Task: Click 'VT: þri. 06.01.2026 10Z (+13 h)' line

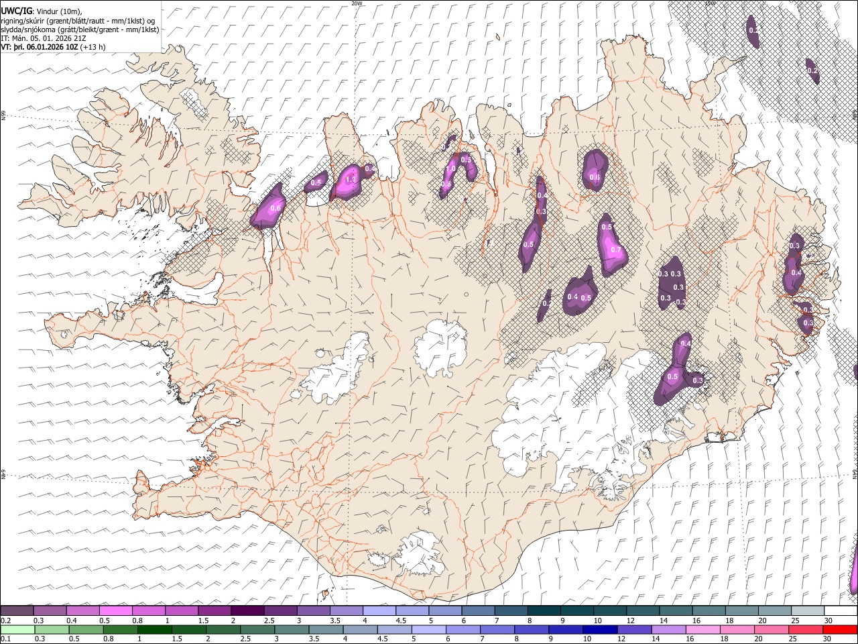Action: coord(53,47)
